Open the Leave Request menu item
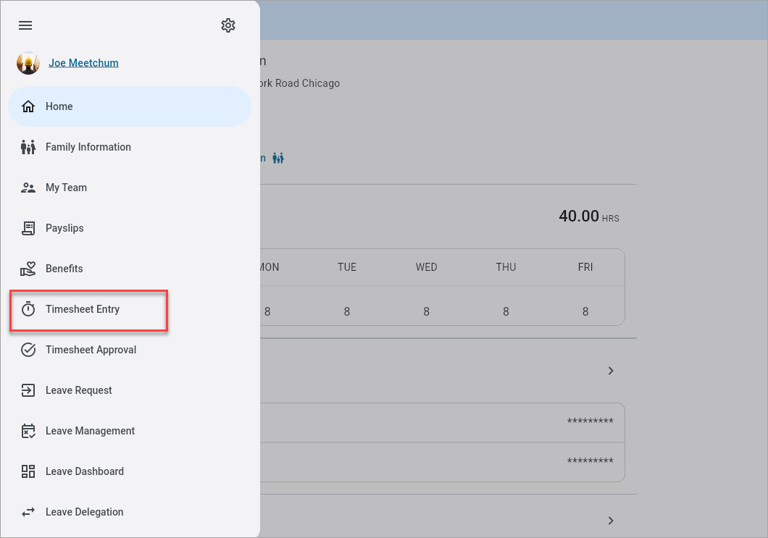This screenshot has width=768, height=538. click(x=78, y=390)
